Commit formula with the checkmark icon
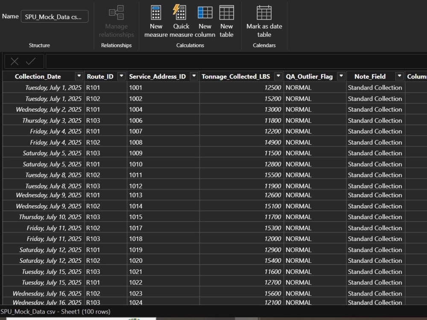The width and height of the screenshot is (427, 320). tap(31, 61)
